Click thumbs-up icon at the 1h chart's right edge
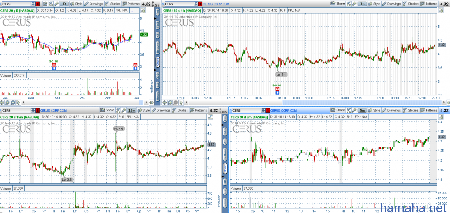 441,10
